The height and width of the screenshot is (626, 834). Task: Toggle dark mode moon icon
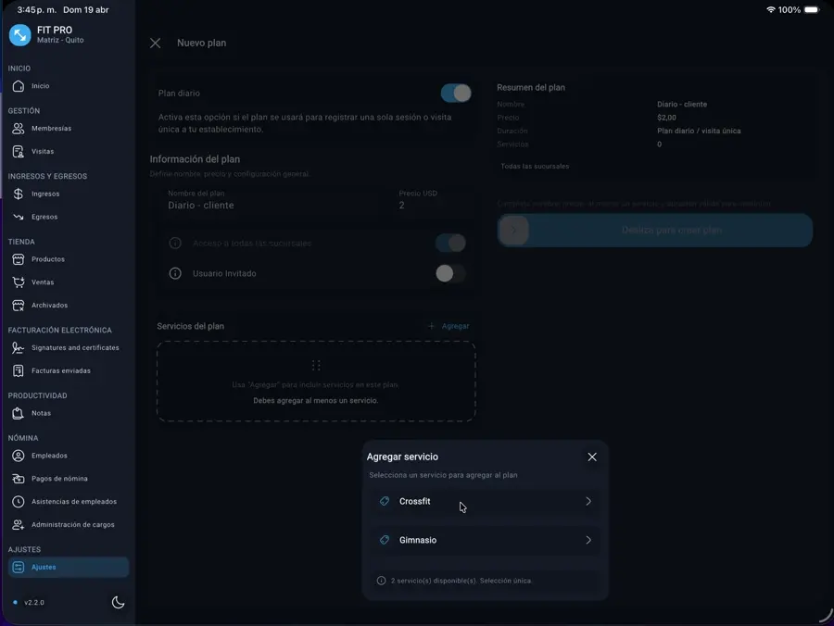[x=118, y=602]
